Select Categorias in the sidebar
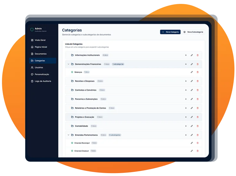Screen dimensions: 236x176 coord(43,61)
